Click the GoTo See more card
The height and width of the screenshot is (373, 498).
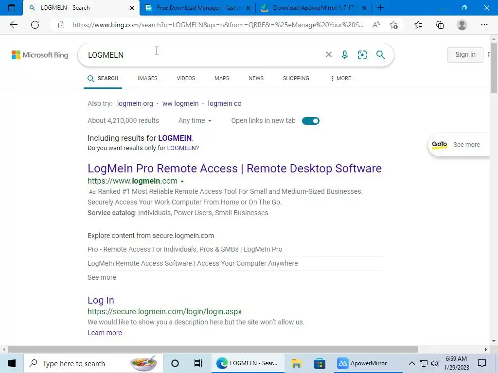click(458, 145)
